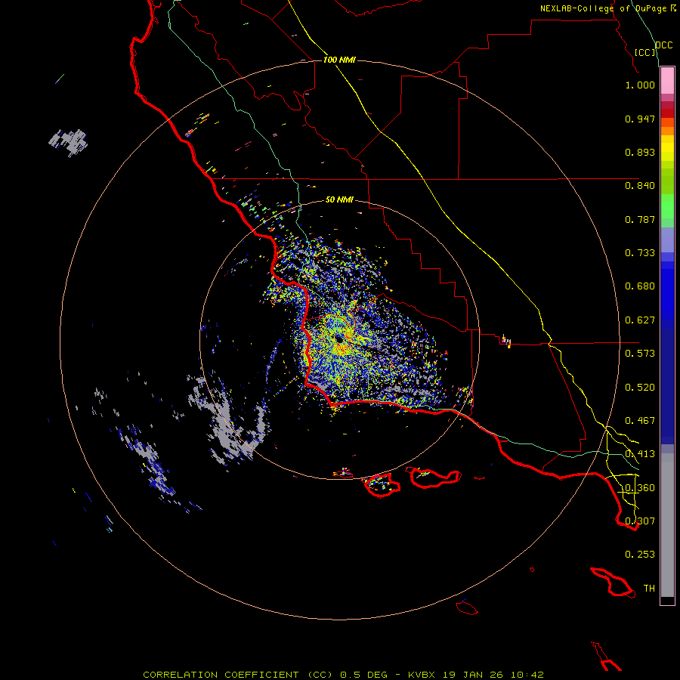
Task: Click the Correlation Coefficient KVBX caption text
Action: pyautogui.click(x=343, y=675)
